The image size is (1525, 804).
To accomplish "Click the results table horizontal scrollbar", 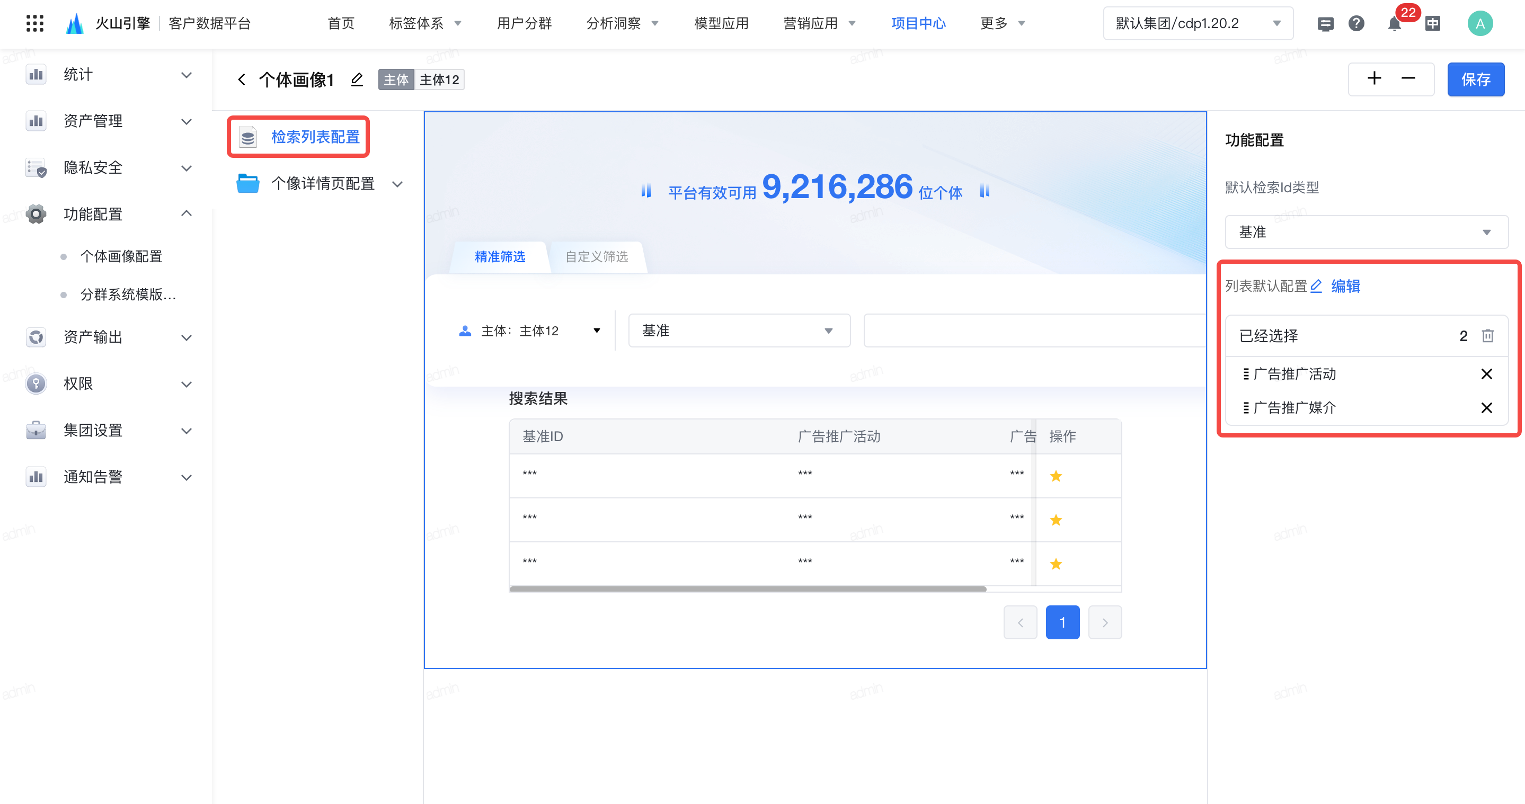I will pos(748,588).
